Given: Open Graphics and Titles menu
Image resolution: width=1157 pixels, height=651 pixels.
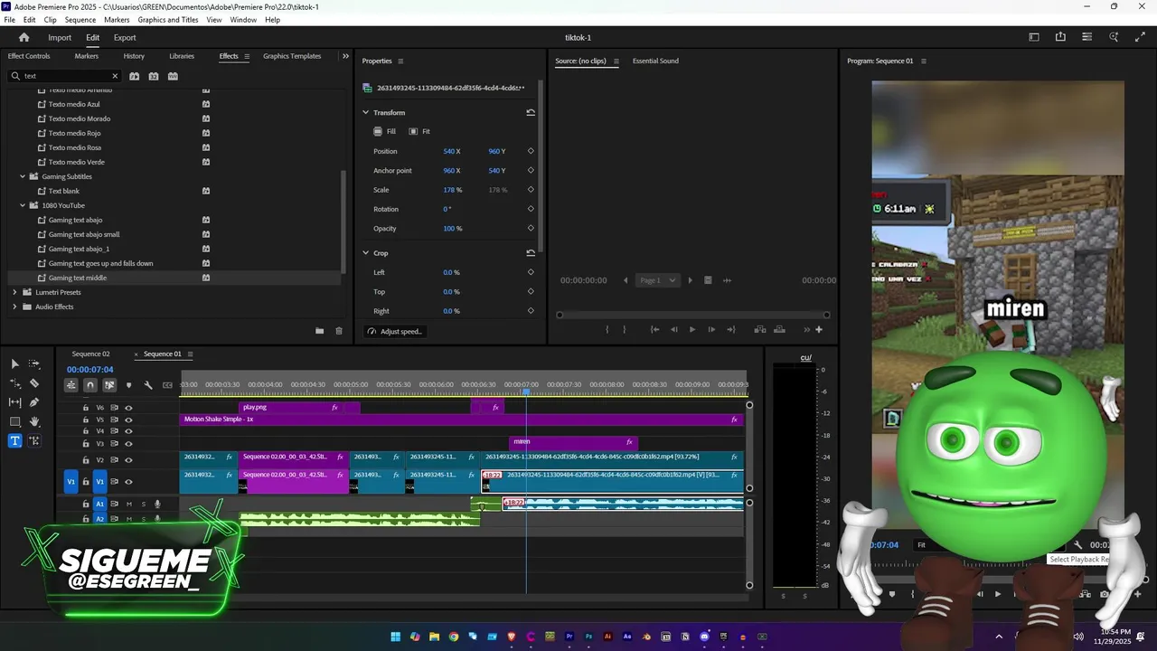Looking at the screenshot, I should (168, 20).
